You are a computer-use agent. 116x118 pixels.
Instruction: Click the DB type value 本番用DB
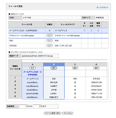point(102,18)
